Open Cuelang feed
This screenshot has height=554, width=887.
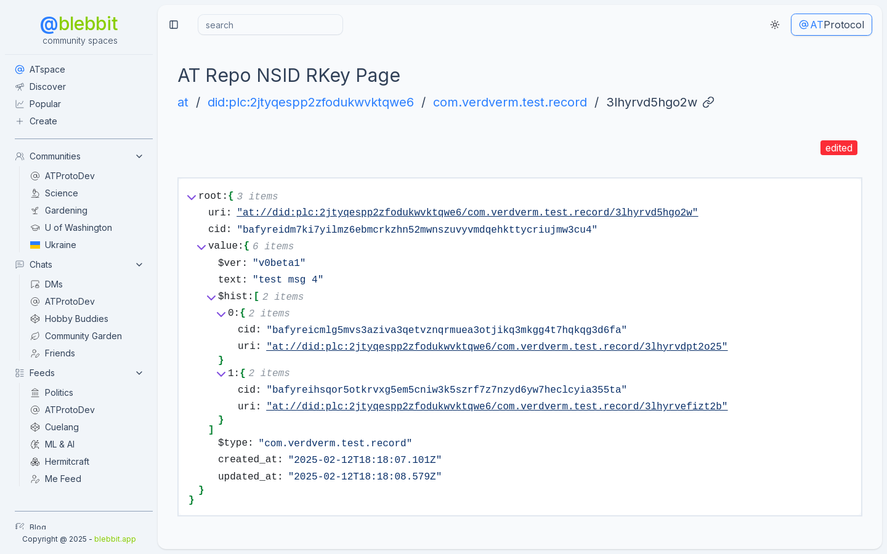62,427
